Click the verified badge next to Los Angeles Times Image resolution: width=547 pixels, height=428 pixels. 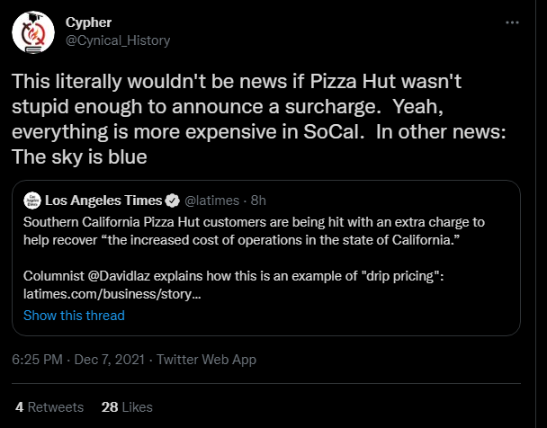173,201
